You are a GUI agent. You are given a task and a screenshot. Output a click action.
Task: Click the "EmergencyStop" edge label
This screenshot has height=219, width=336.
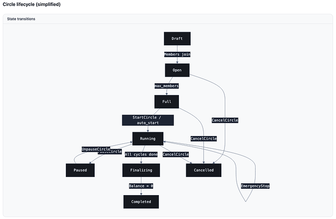click(255, 186)
